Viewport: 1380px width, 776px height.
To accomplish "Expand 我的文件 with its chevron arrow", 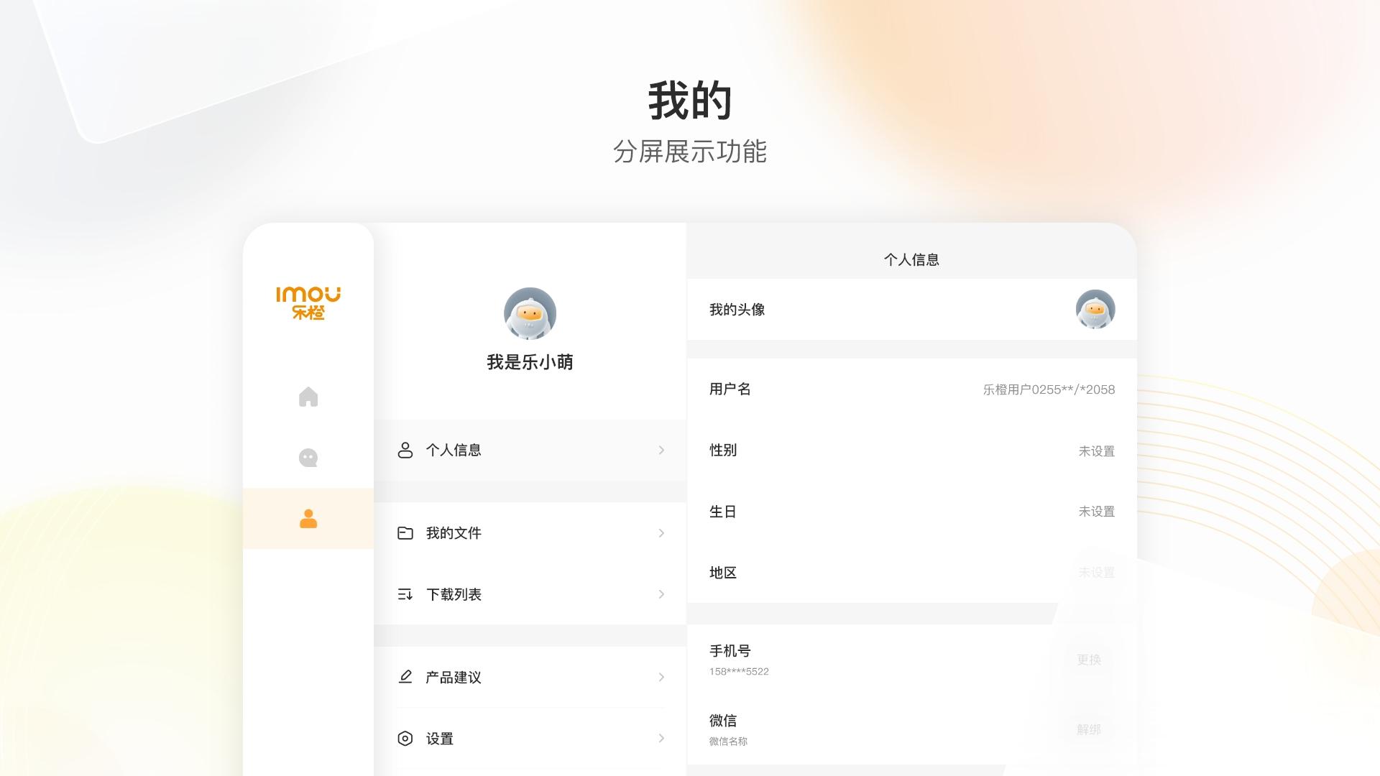I will tap(661, 533).
